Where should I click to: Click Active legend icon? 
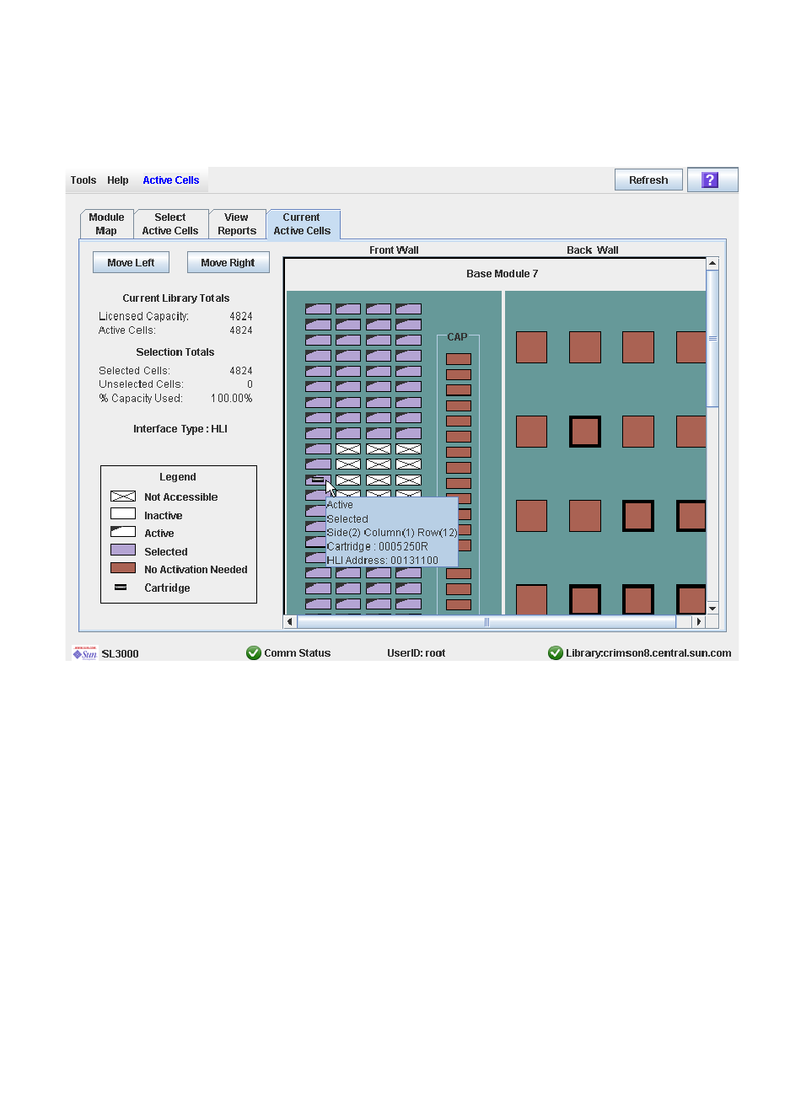coord(123,532)
